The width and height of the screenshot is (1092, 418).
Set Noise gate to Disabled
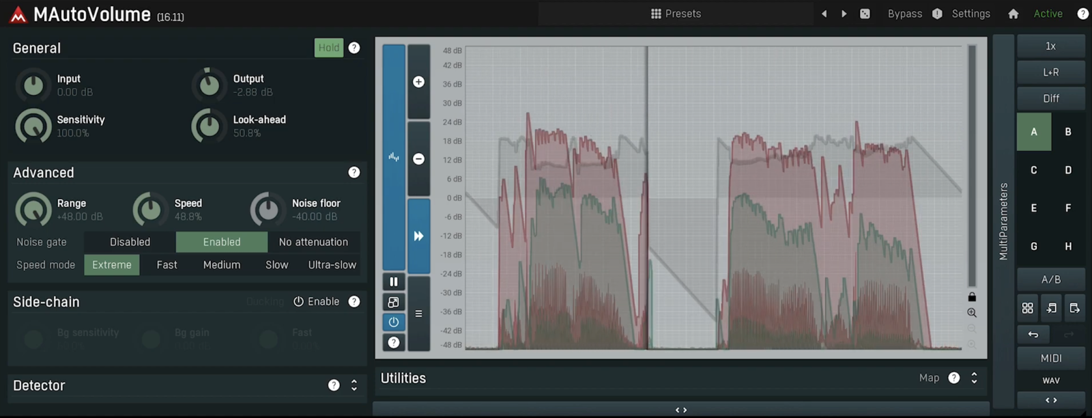pos(130,242)
